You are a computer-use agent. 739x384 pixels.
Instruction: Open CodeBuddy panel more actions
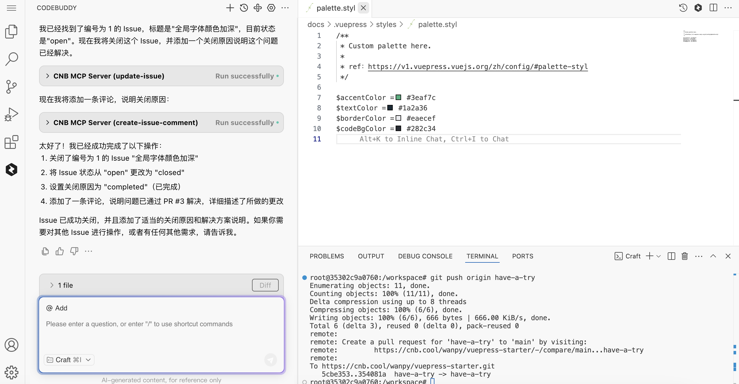pyautogui.click(x=285, y=8)
